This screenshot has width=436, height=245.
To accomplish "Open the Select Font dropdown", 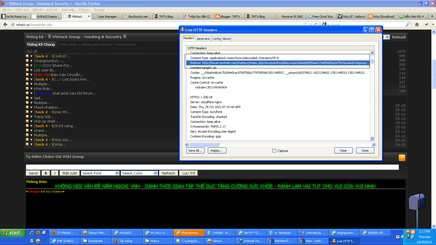I will pyautogui.click(x=100, y=173).
